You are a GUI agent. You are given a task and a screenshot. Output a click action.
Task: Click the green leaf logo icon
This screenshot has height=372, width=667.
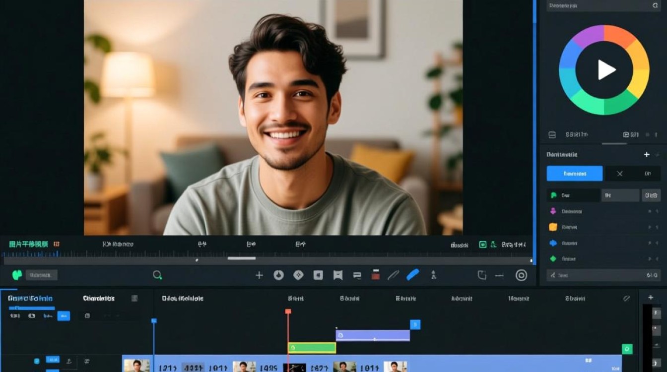point(17,275)
